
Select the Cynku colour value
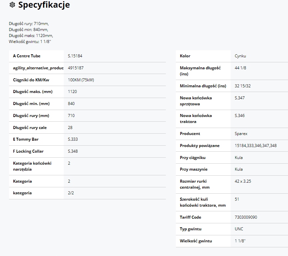click(x=240, y=56)
